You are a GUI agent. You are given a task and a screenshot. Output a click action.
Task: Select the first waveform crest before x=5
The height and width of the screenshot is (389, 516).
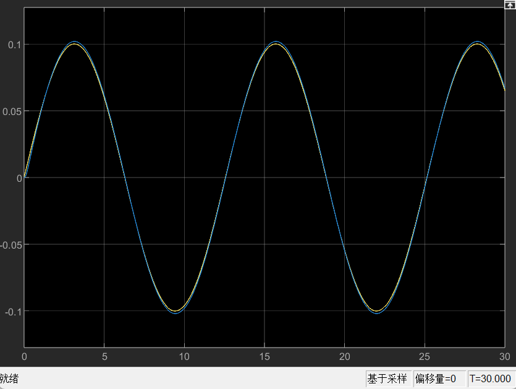coord(74,43)
